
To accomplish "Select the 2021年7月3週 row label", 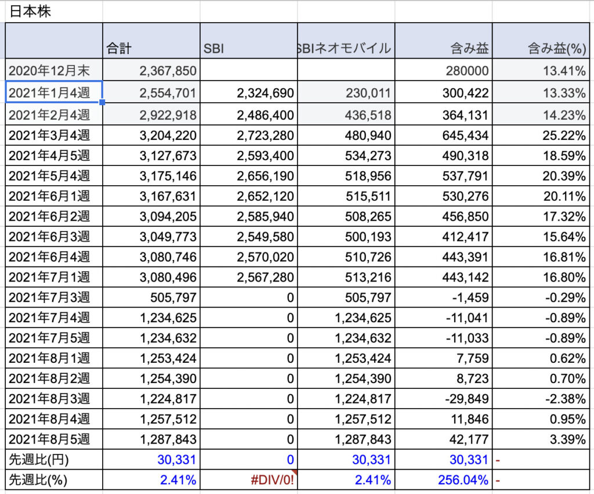I will click(x=54, y=297).
